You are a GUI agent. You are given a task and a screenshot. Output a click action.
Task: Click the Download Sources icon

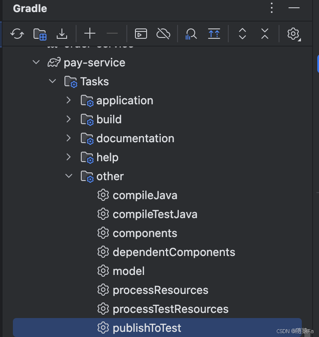tap(62, 34)
